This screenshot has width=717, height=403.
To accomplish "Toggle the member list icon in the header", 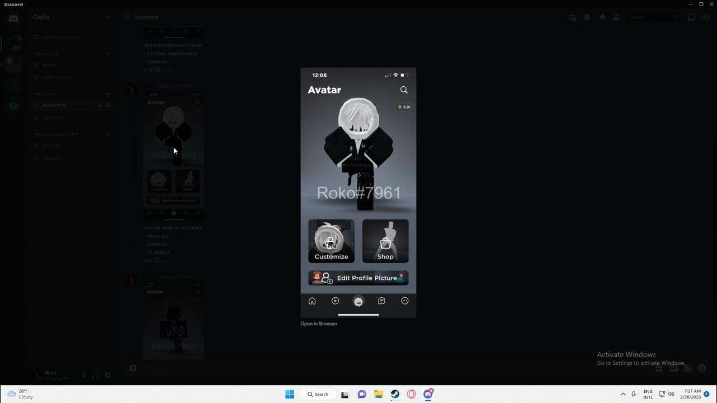I will (x=617, y=17).
